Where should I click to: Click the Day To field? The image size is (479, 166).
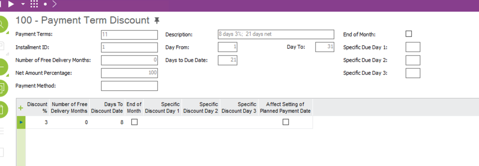click(325, 47)
